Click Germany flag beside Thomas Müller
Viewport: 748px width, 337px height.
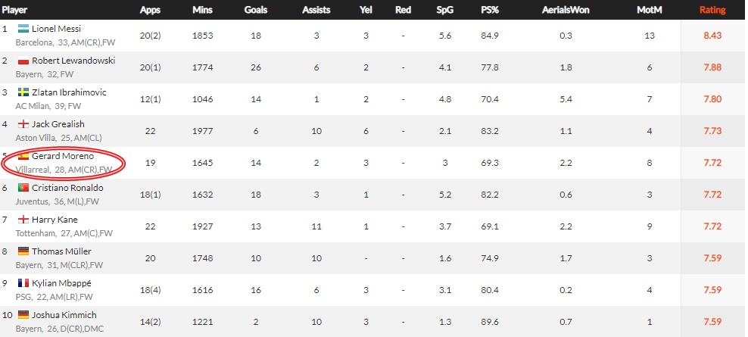pyautogui.click(x=23, y=251)
